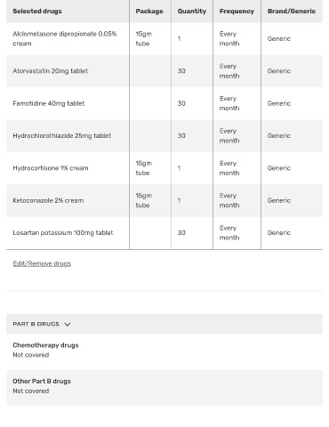Click the Package column header
Image resolution: width=329 pixels, height=427 pixels.
pos(149,12)
